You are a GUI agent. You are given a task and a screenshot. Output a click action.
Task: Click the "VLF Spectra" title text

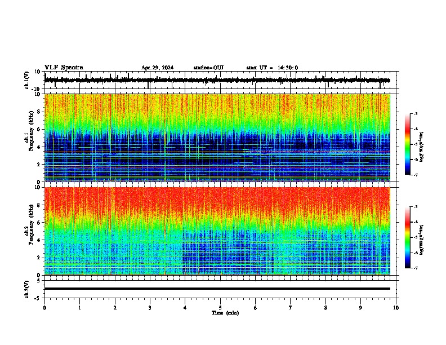64,68
